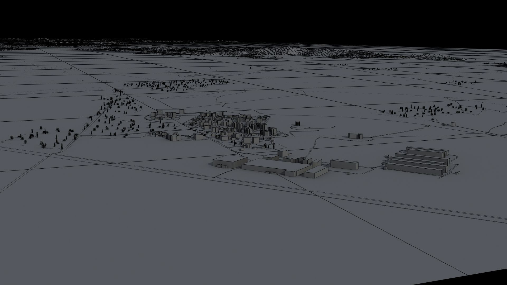
Task: Click the standalone long building beside the warehouse complex
Action: [x=345, y=164]
